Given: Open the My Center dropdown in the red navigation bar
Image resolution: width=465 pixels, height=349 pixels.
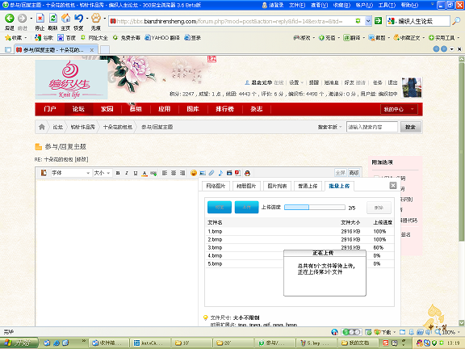Looking at the screenshot, I should [x=399, y=109].
